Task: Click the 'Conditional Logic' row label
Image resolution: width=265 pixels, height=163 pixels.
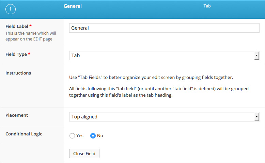Action: point(24,134)
